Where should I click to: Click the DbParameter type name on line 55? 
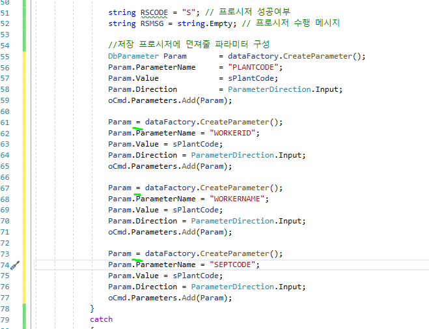133,57
